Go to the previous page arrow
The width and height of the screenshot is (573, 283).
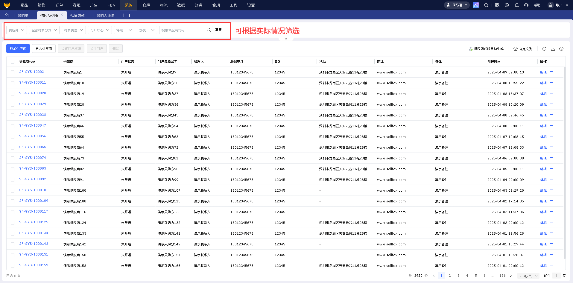point(434,276)
